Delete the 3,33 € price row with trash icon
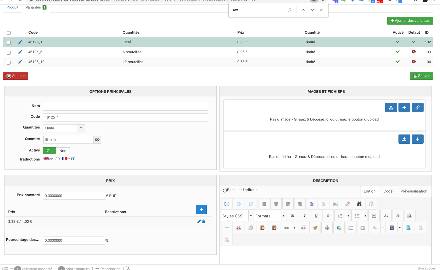440x270 pixels. 204,221
